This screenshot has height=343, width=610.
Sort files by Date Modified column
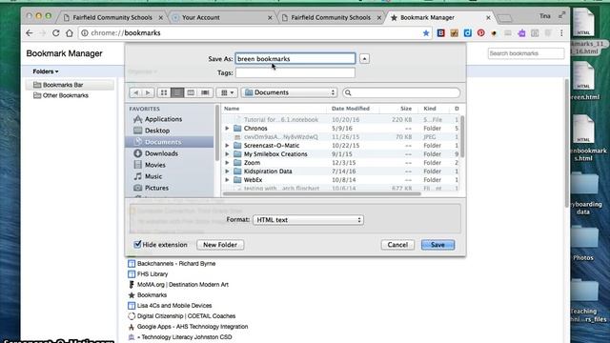tap(351, 109)
